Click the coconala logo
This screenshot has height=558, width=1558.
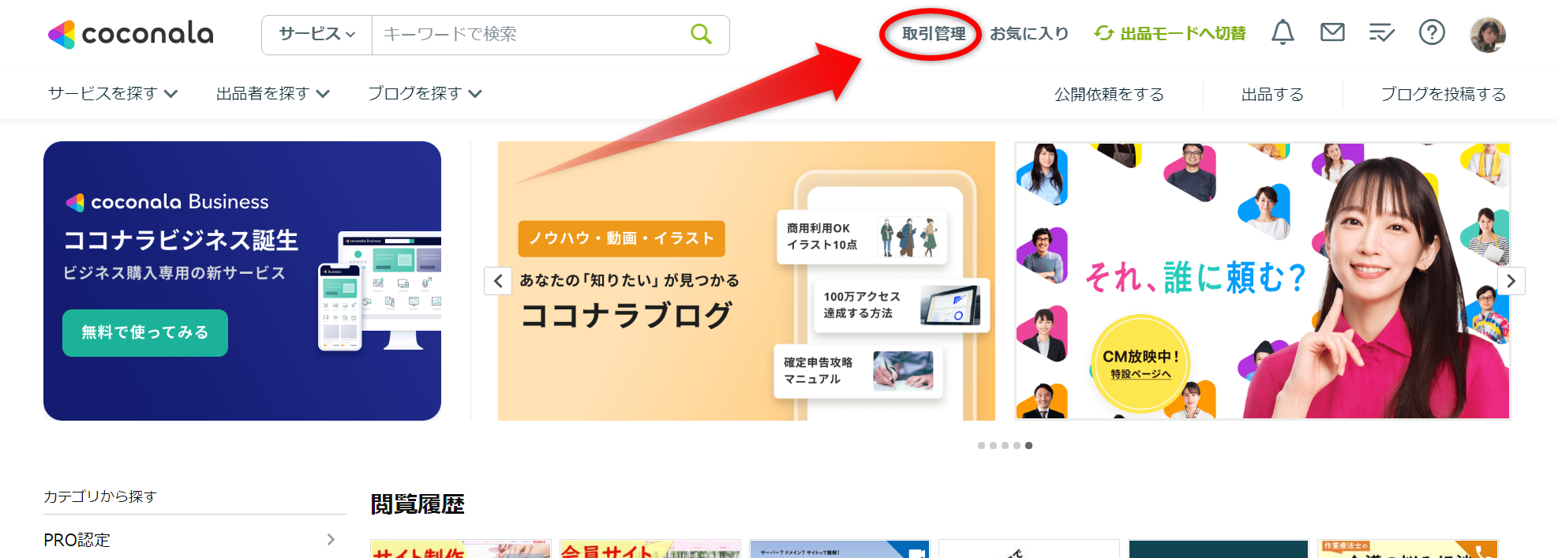(131, 34)
